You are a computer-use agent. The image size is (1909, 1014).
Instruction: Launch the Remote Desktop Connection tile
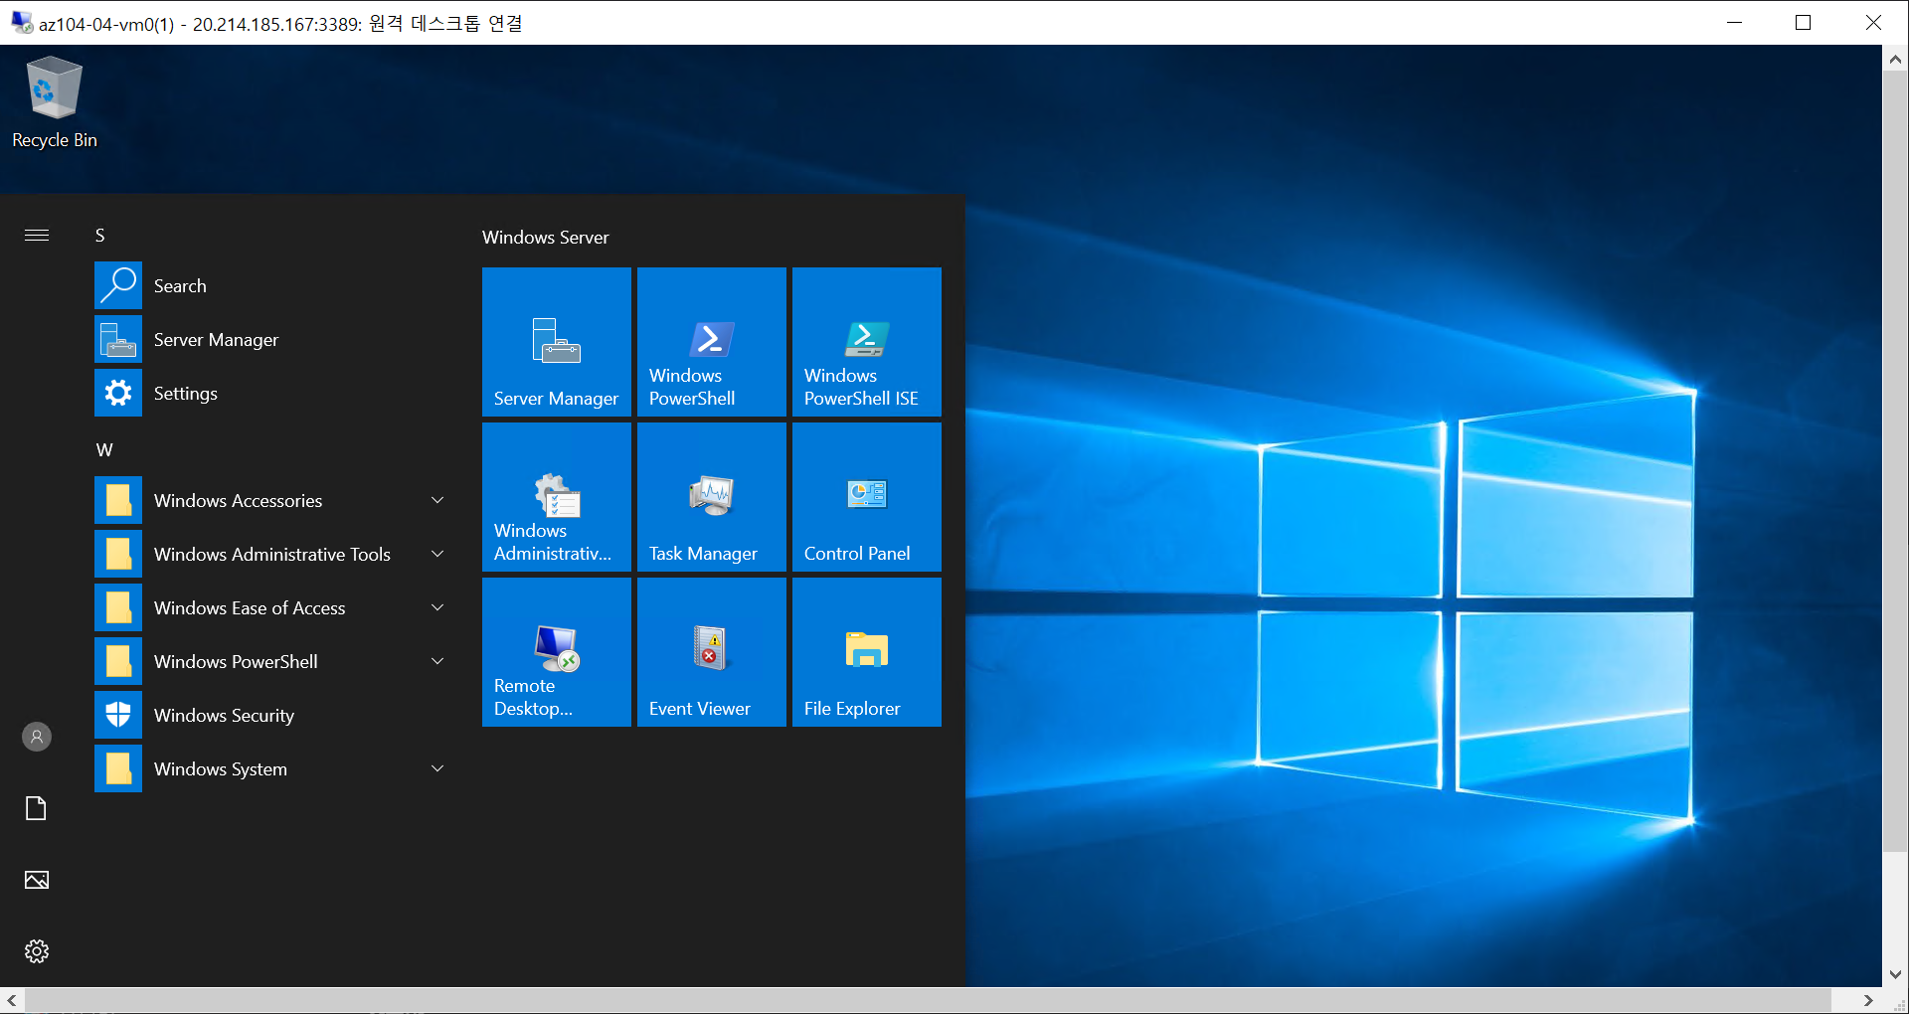[x=557, y=652]
